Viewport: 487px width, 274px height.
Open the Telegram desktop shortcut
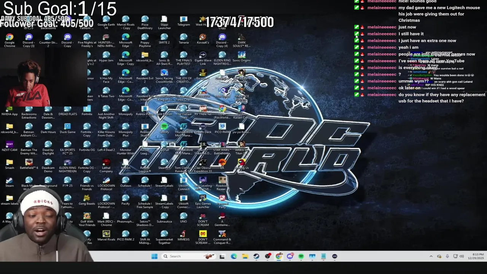[x=184, y=21]
